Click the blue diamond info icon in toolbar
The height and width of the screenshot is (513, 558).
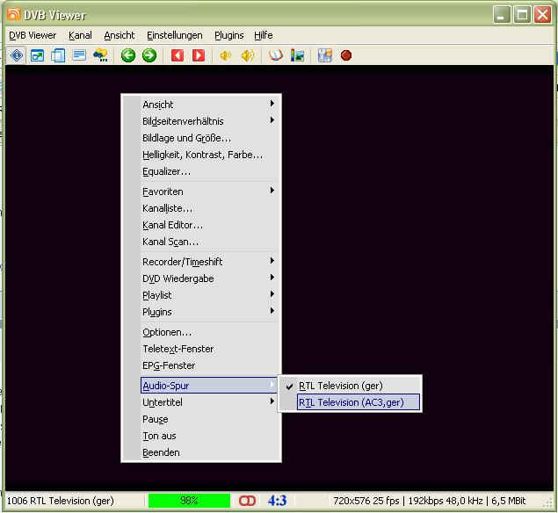[x=17, y=55]
